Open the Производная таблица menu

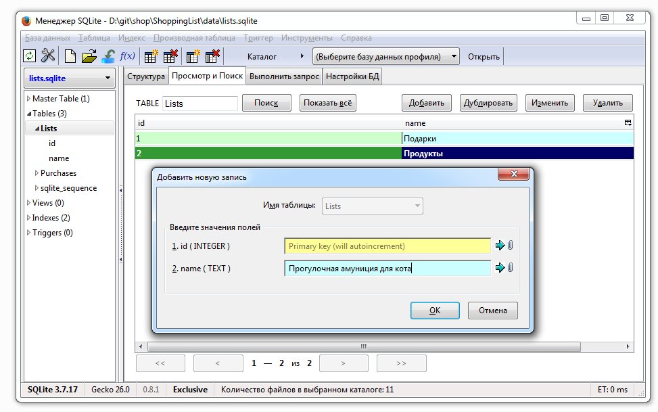(x=194, y=38)
